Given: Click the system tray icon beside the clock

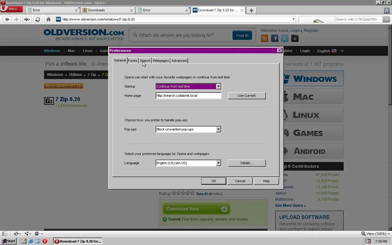Looking at the screenshot, I should pos(369,241).
